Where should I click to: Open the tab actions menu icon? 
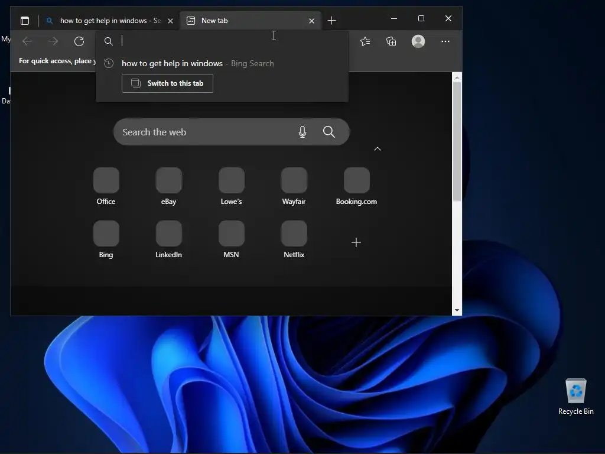pyautogui.click(x=25, y=21)
